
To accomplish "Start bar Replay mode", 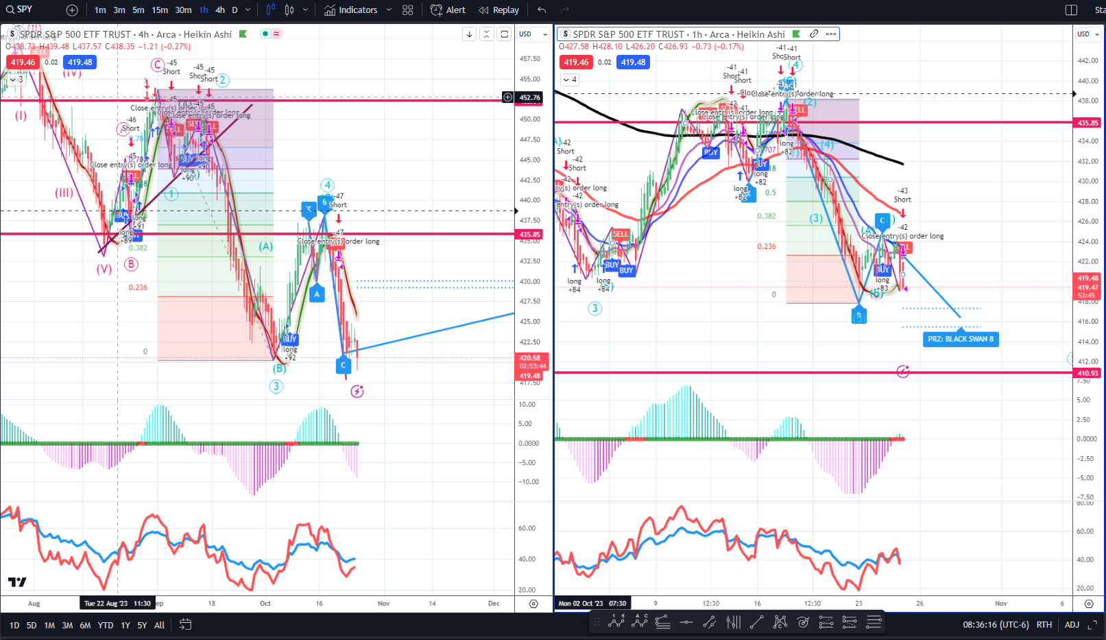I will pyautogui.click(x=499, y=10).
